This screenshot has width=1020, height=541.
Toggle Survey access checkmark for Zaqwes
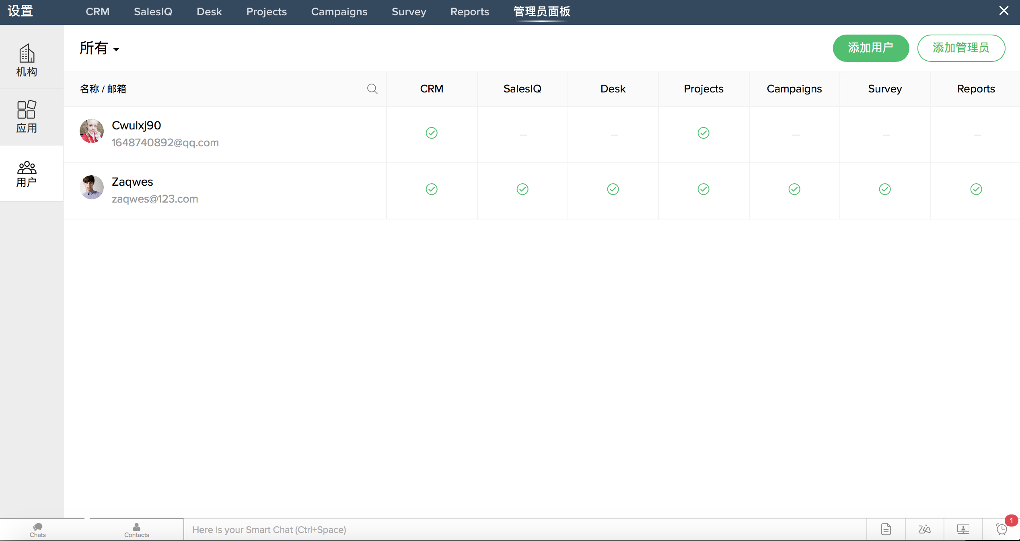click(x=885, y=189)
